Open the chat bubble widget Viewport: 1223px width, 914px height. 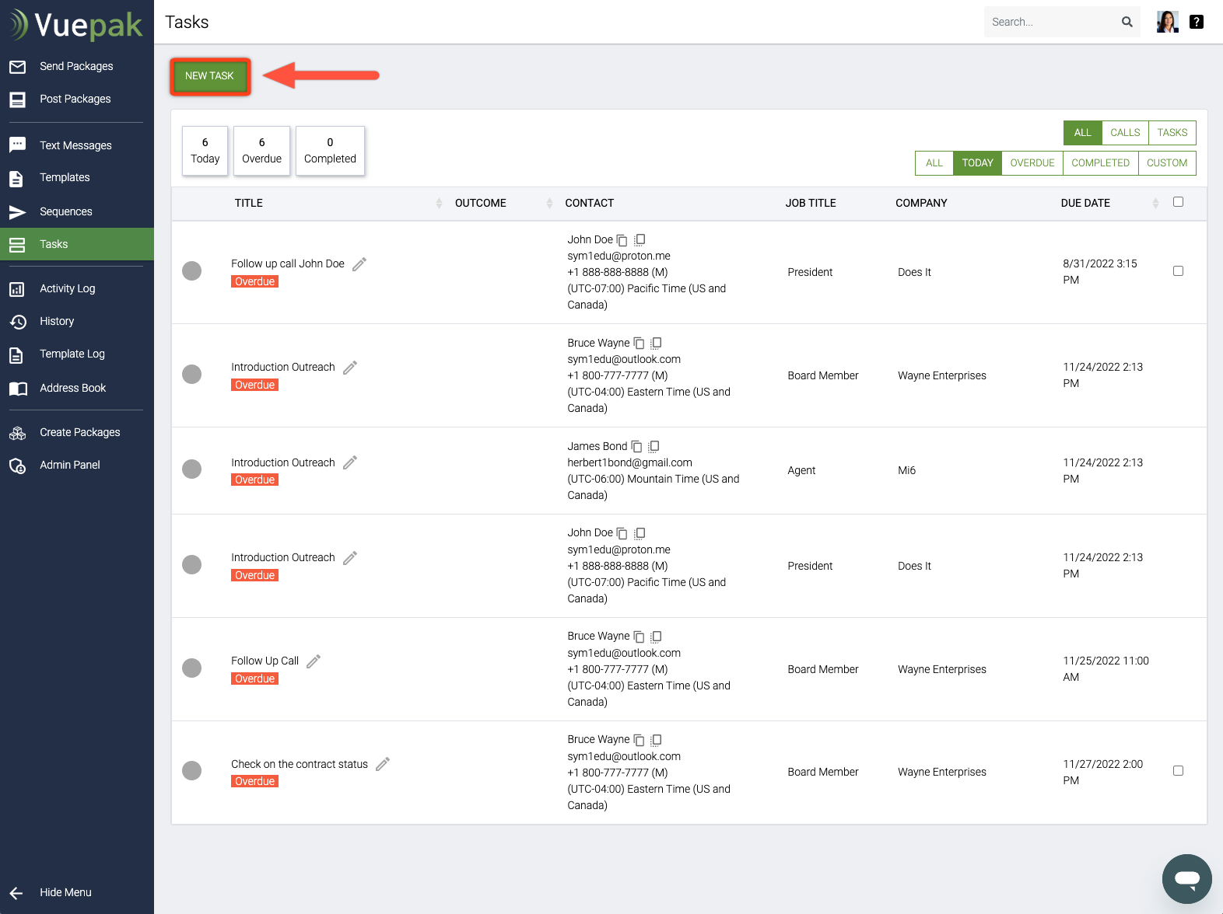(x=1186, y=879)
